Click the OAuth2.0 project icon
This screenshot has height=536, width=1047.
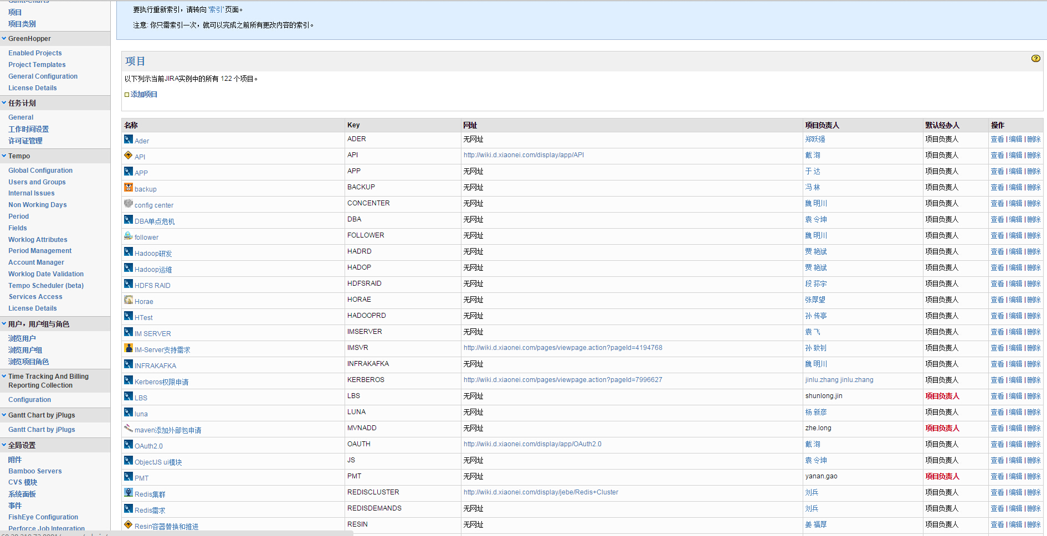(129, 445)
